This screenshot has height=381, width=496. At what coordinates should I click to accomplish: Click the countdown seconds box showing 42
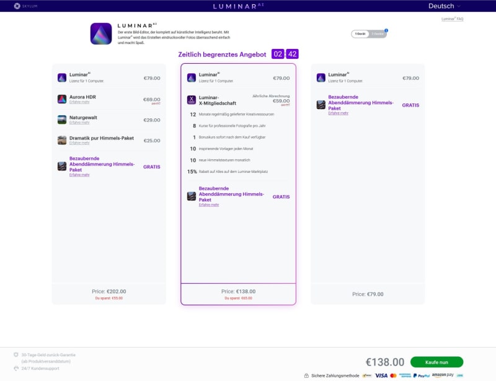pyautogui.click(x=292, y=54)
